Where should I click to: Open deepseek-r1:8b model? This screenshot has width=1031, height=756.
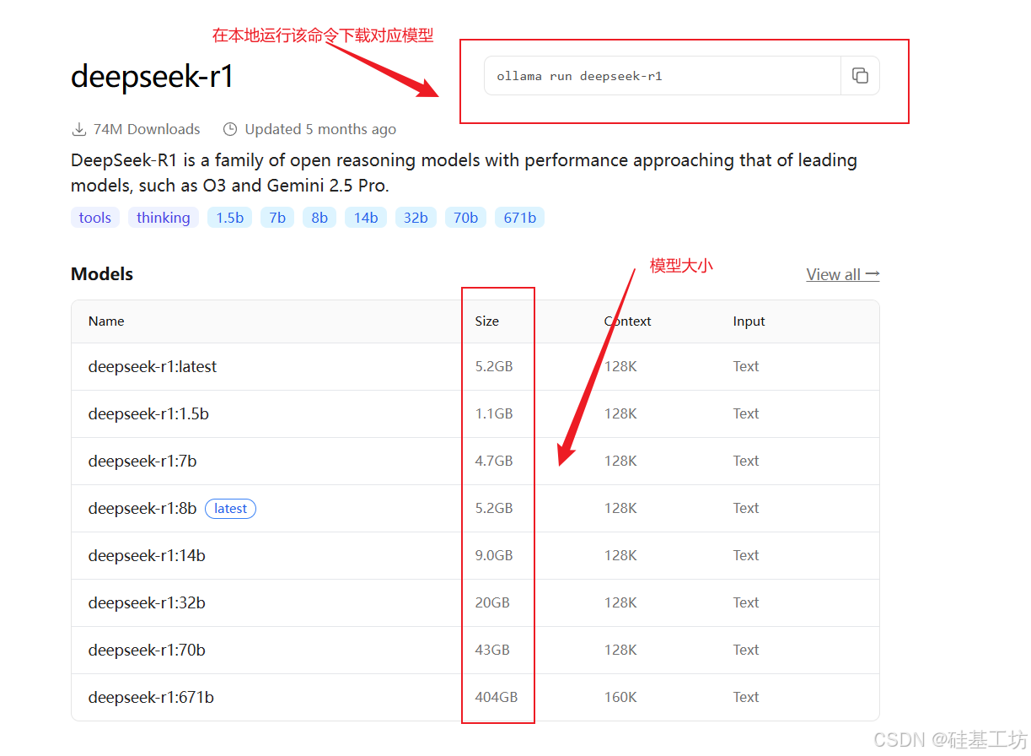(142, 508)
